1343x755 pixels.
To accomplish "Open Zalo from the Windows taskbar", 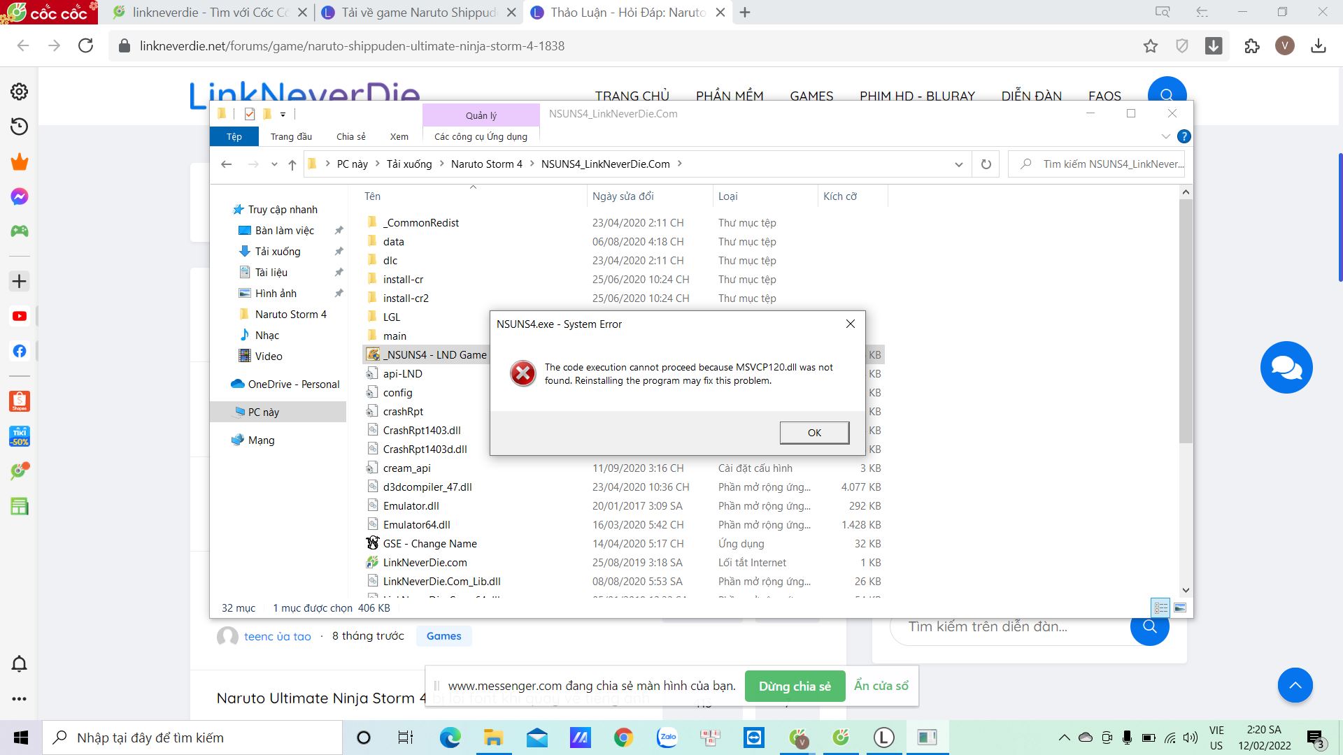I will [667, 738].
